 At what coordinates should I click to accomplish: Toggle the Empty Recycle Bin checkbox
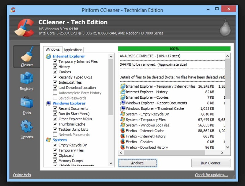click(x=55, y=145)
